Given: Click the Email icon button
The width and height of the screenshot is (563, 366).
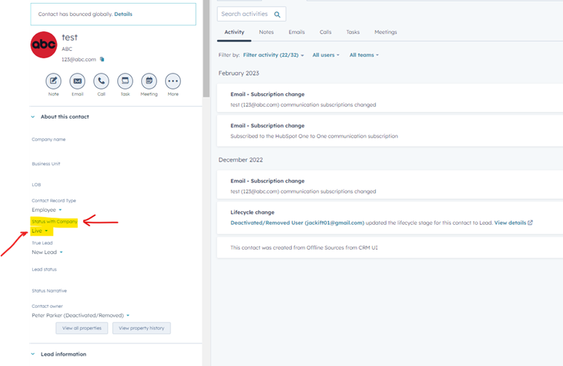Looking at the screenshot, I should tap(77, 81).
